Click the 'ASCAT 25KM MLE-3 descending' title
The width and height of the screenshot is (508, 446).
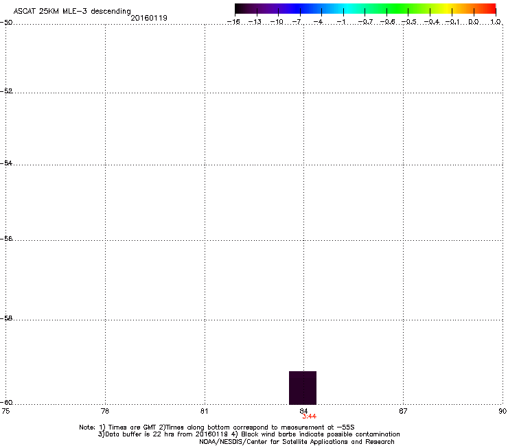(x=72, y=12)
